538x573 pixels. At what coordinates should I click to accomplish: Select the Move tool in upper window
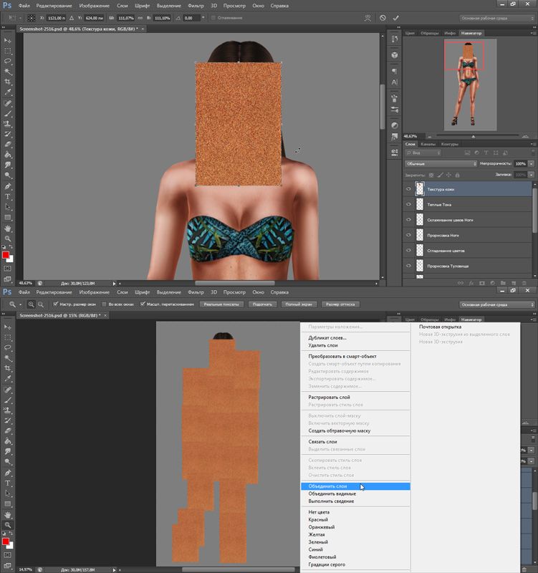(x=7, y=40)
